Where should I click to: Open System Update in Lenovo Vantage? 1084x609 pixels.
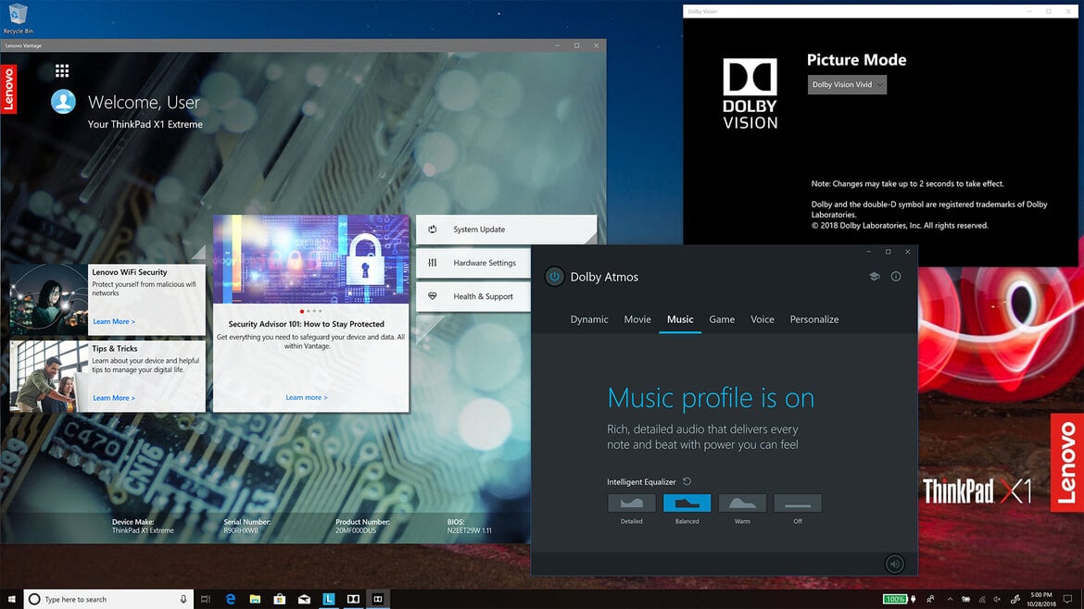tap(506, 230)
